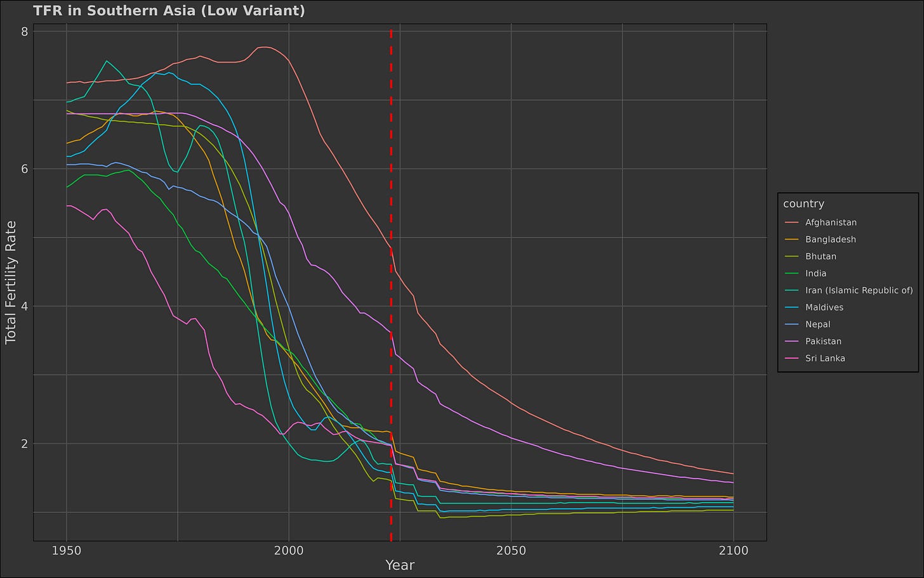924x578 pixels.
Task: Click the 2100 x-axis tick label
Action: click(x=733, y=550)
